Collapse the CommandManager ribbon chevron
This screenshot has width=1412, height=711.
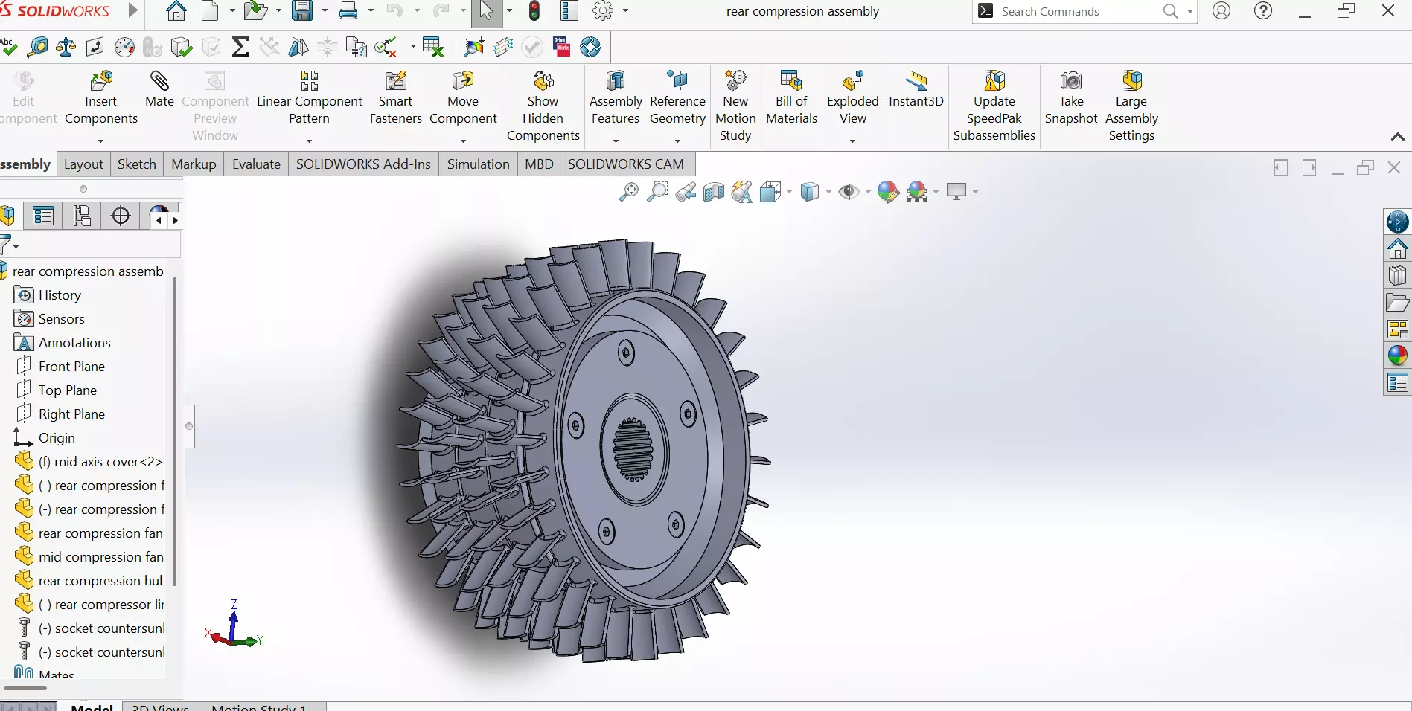tap(1398, 137)
